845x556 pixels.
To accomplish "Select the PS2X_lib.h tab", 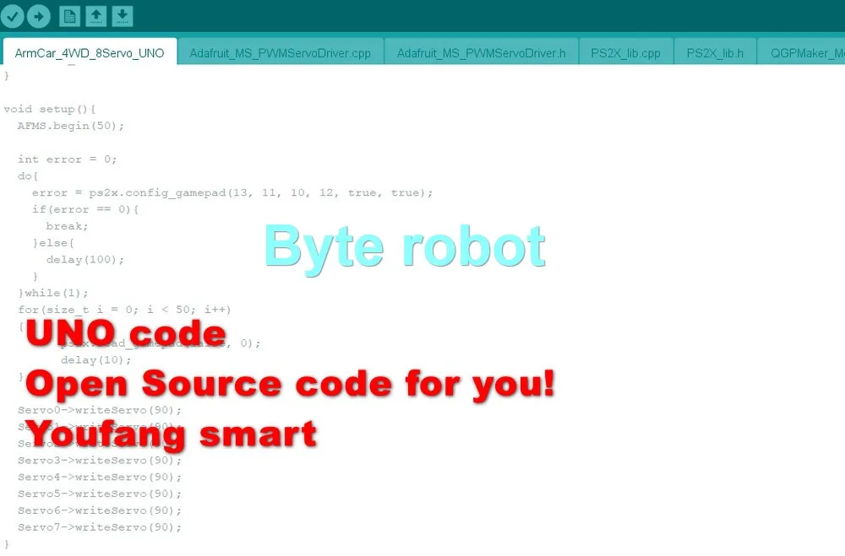I will [715, 53].
